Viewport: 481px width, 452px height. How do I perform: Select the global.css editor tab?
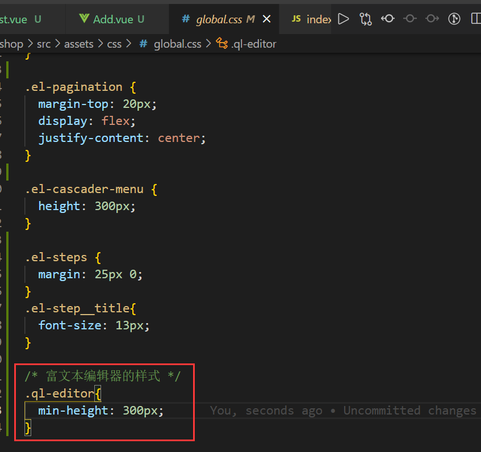click(x=224, y=19)
